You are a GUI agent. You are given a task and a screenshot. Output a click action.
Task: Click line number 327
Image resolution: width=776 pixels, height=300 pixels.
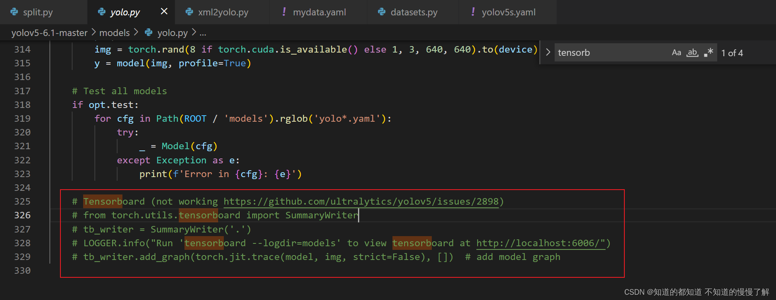click(22, 229)
